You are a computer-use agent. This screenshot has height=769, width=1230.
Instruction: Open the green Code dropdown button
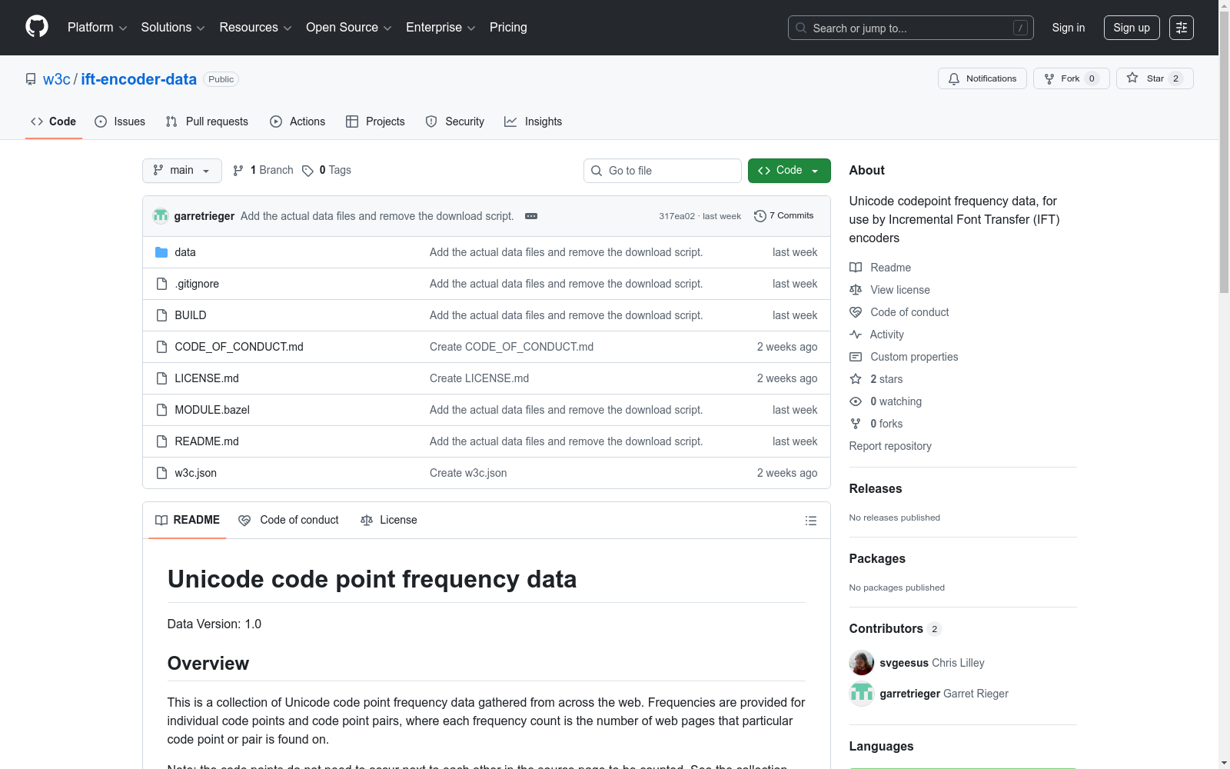tap(790, 171)
